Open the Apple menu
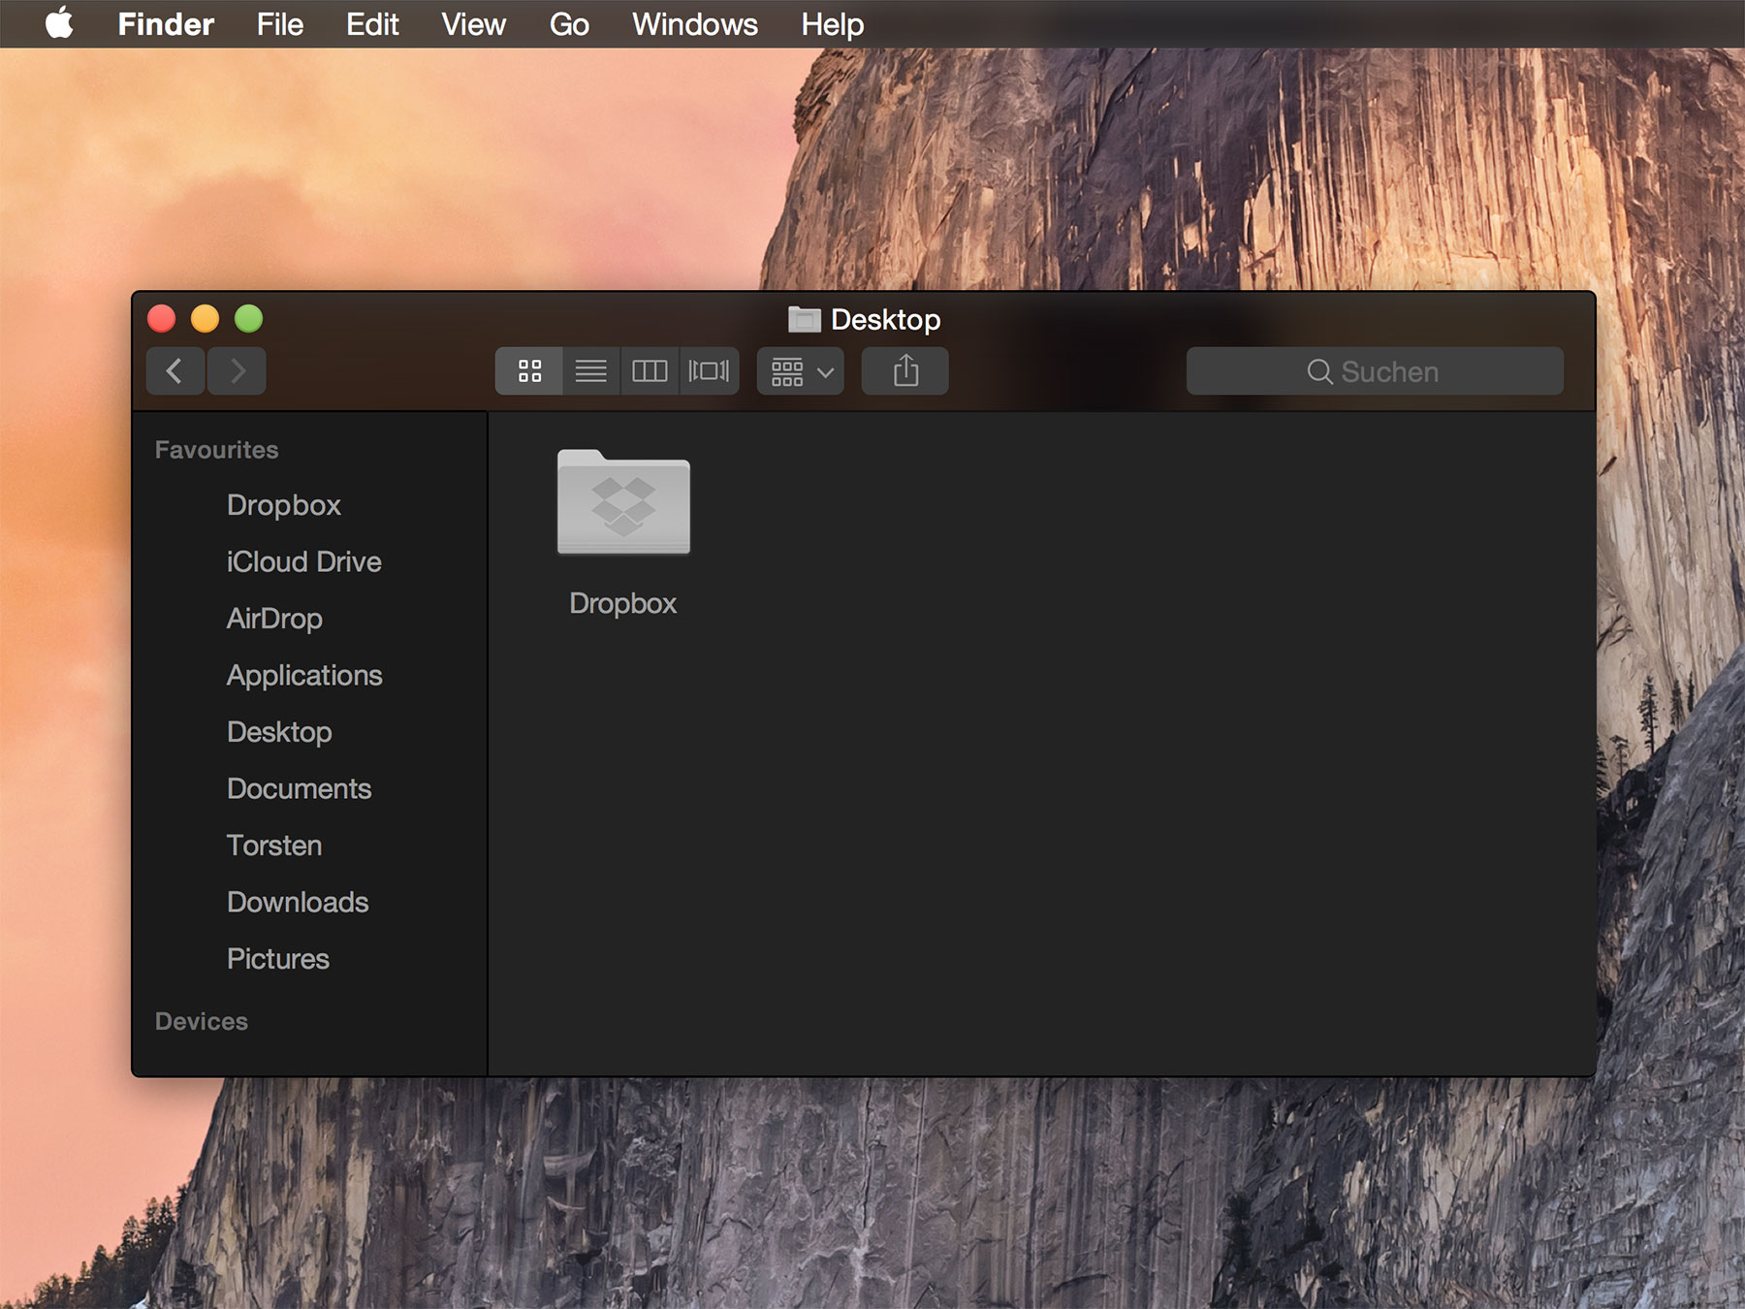The width and height of the screenshot is (1745, 1309). coord(60,24)
